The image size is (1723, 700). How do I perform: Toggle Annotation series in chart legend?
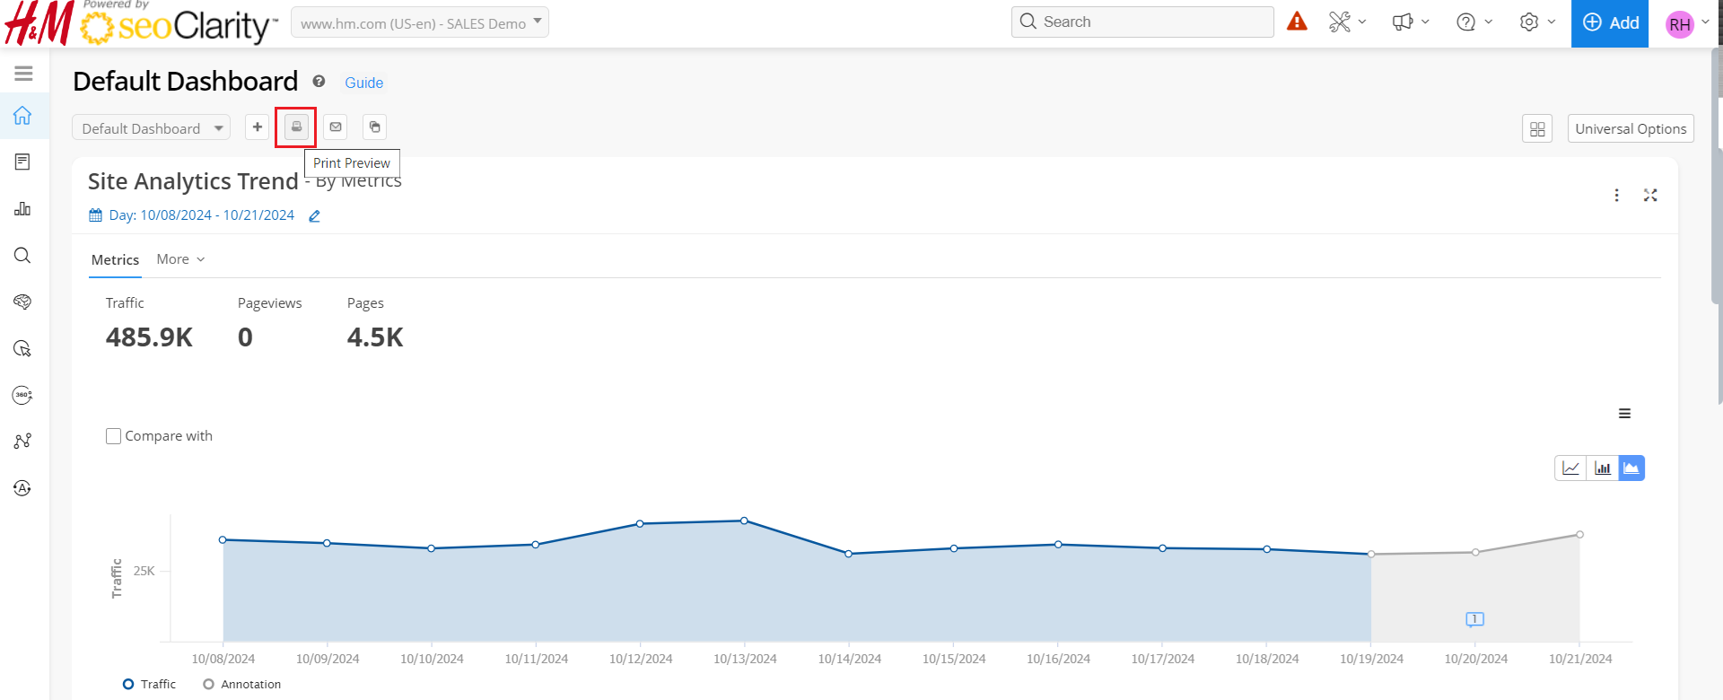click(x=242, y=684)
